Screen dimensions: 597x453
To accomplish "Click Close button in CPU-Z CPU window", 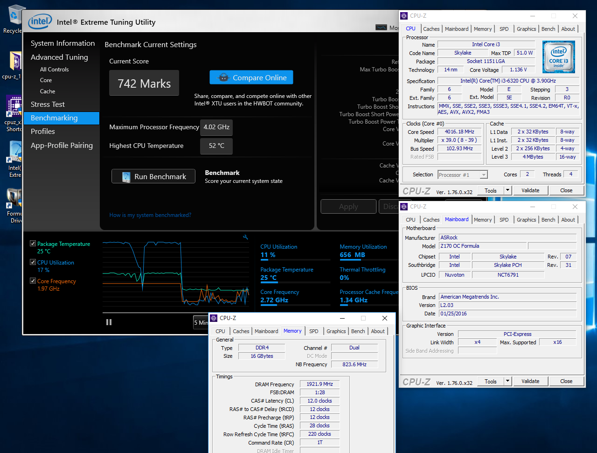I will pos(566,190).
